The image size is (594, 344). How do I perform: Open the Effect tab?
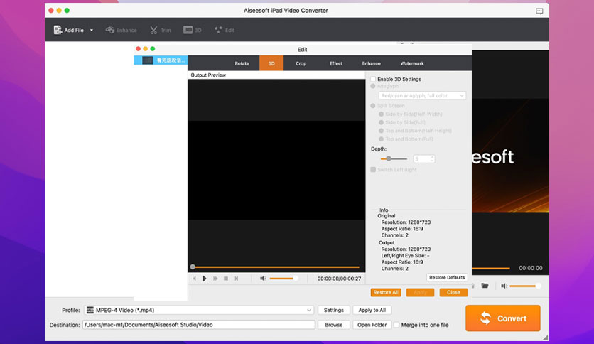click(335, 63)
